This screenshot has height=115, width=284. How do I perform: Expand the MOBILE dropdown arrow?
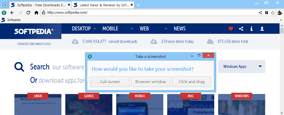pyautogui.click(x=132, y=29)
